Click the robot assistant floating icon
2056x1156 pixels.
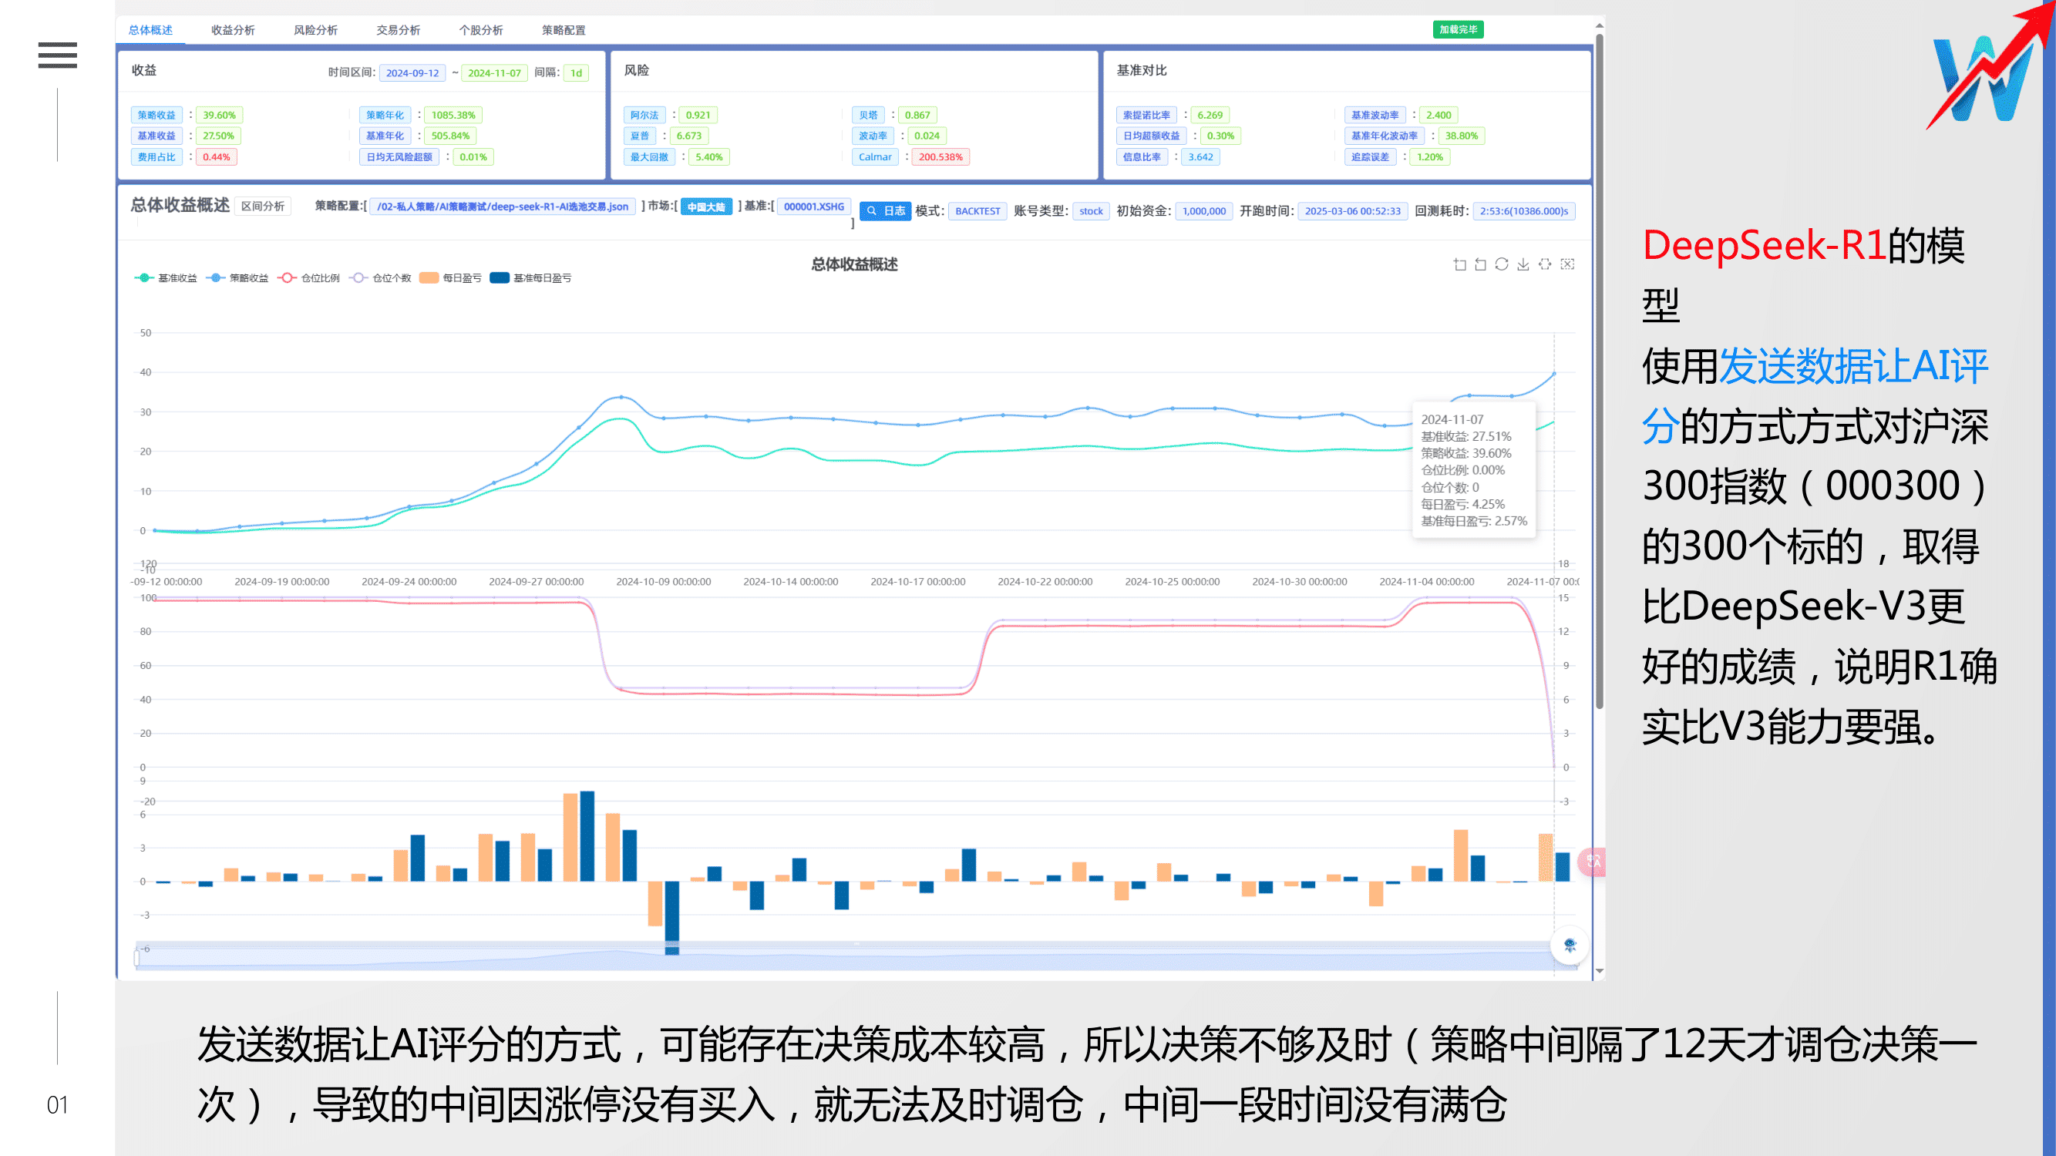[x=1569, y=946]
